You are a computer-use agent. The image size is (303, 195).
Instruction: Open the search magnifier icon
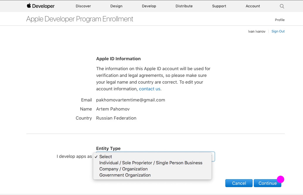coord(282,6)
